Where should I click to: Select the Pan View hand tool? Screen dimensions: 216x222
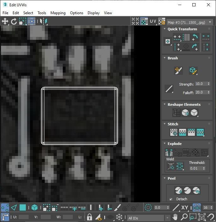click(x=175, y=217)
